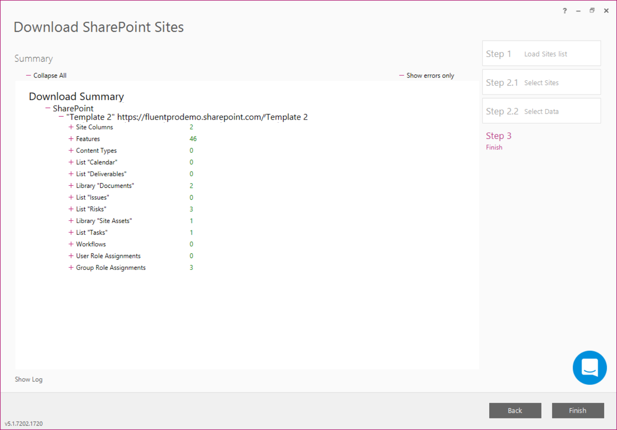This screenshot has width=617, height=430.
Task: Expand the List "Tasks" node
Action: pyautogui.click(x=71, y=232)
